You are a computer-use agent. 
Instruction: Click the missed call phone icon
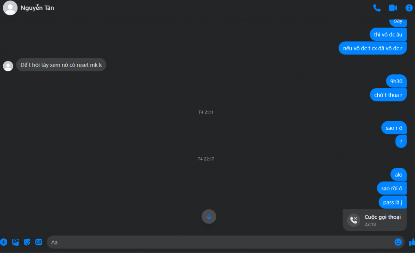[x=353, y=220]
